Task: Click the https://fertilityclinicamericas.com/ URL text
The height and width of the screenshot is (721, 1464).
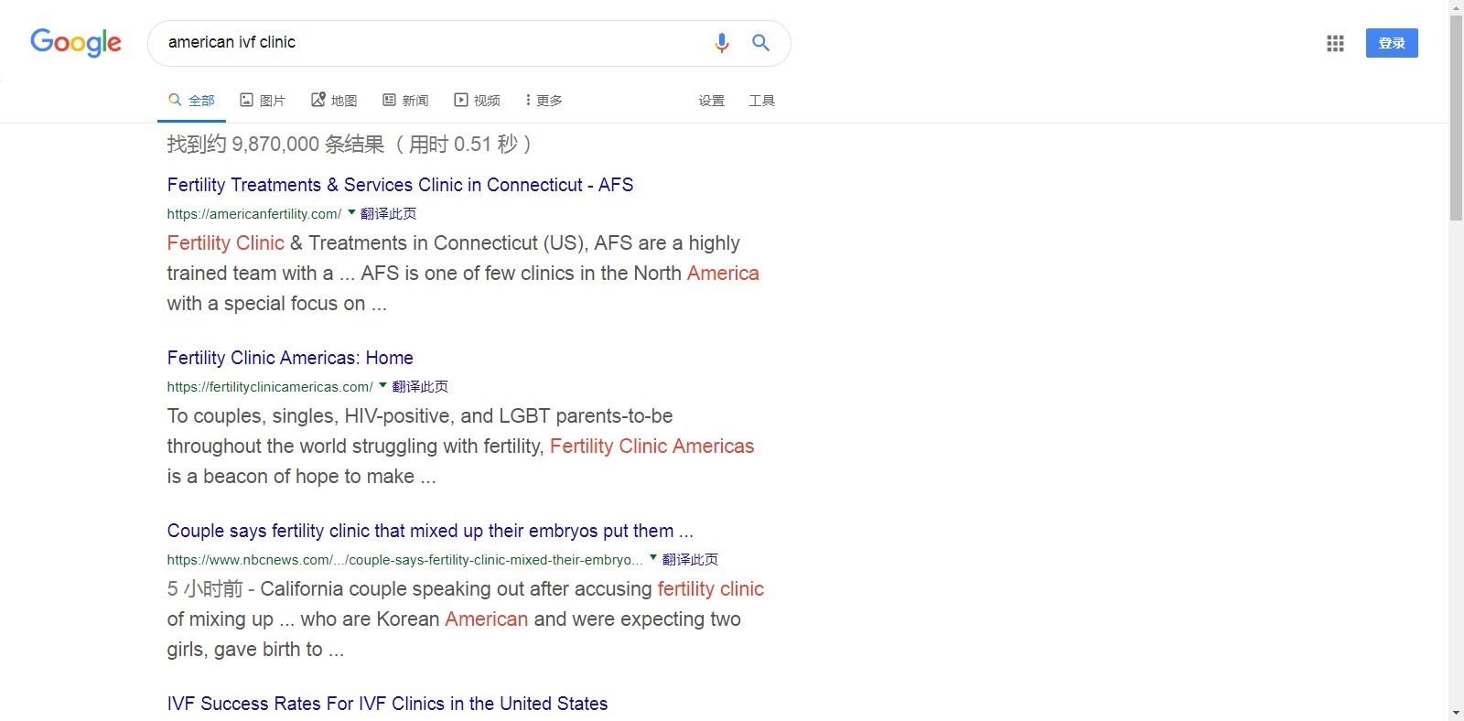Action: (x=270, y=387)
